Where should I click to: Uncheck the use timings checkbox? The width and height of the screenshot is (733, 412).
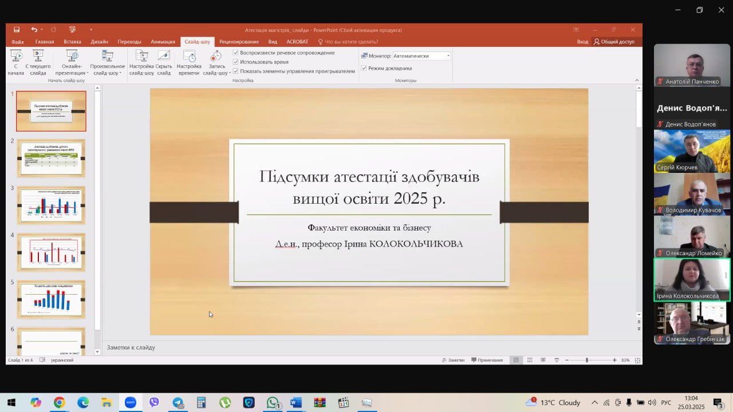point(236,62)
